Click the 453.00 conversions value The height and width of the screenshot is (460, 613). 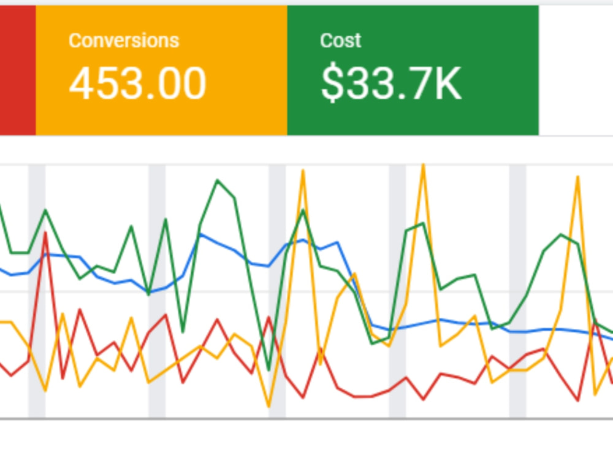tap(137, 83)
